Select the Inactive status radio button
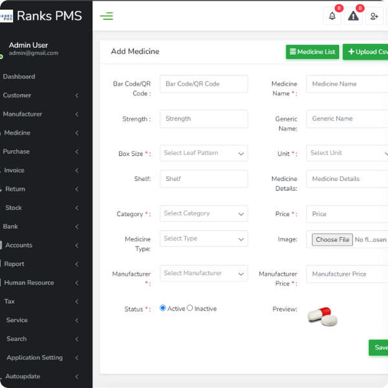 [190, 308]
